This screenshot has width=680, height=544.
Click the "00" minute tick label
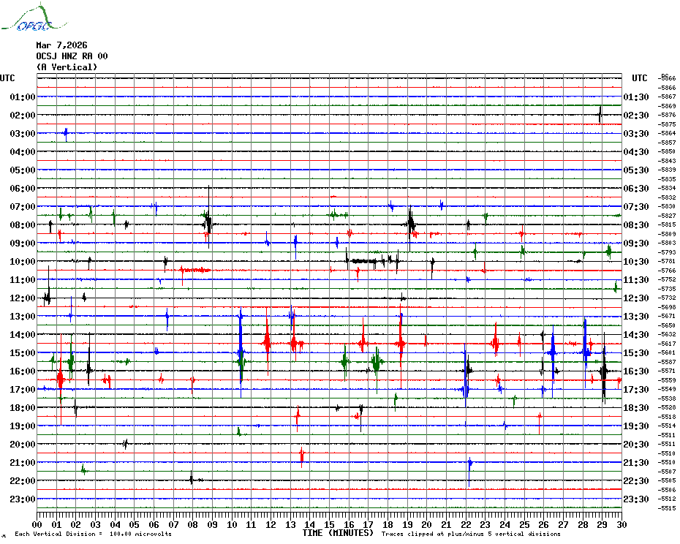pos(37,524)
